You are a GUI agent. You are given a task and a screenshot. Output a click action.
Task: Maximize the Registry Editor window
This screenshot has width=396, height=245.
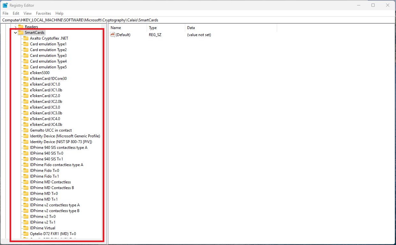[373, 5]
